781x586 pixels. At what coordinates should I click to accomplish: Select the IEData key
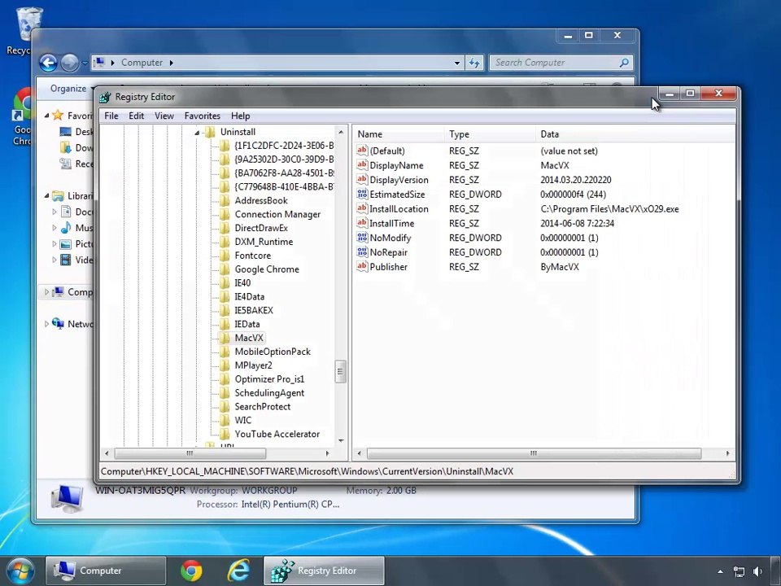(247, 324)
